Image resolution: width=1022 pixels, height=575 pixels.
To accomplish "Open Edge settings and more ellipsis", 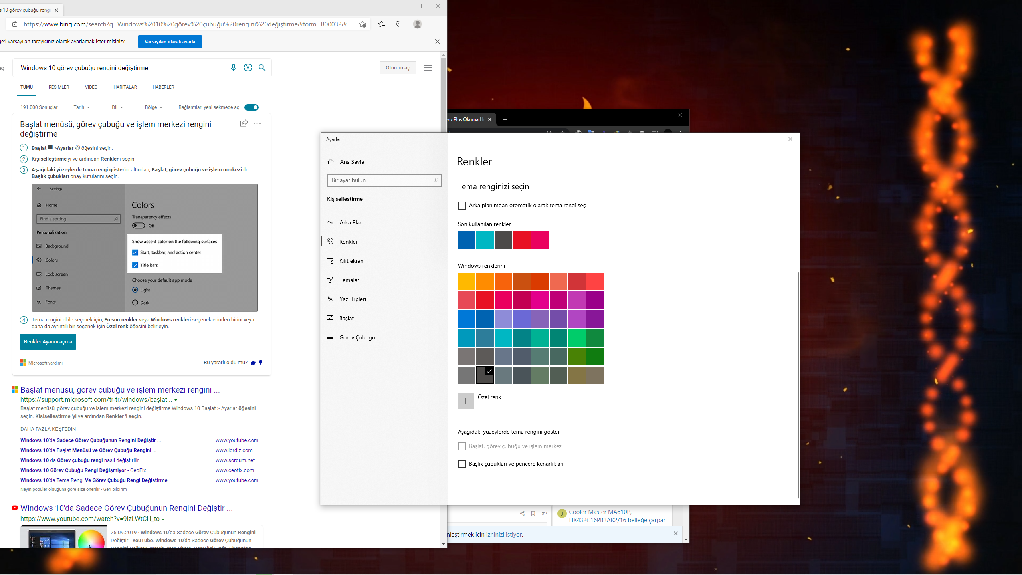I will coord(436,24).
